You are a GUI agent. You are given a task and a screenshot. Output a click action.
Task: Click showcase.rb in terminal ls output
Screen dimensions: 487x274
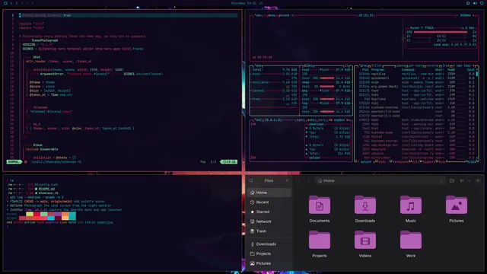tap(48, 193)
